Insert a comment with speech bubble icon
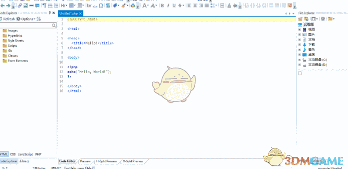 coord(37,6)
